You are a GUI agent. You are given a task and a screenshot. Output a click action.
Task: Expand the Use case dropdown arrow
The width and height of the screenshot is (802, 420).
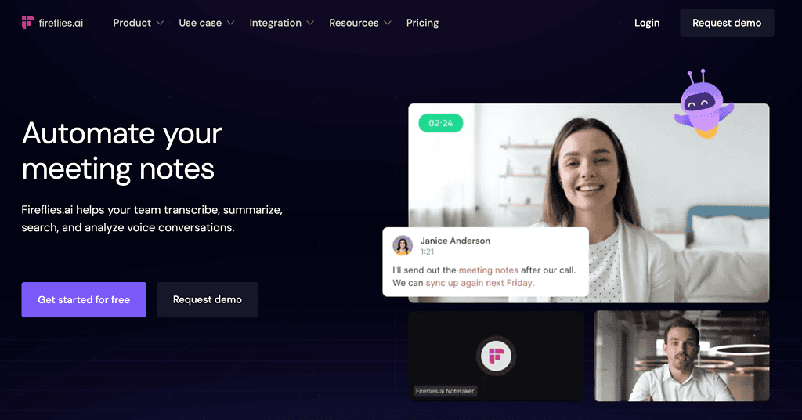(231, 23)
